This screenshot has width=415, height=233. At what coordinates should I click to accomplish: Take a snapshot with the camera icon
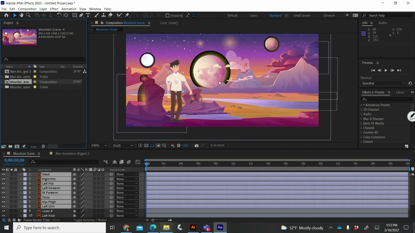pos(196,146)
